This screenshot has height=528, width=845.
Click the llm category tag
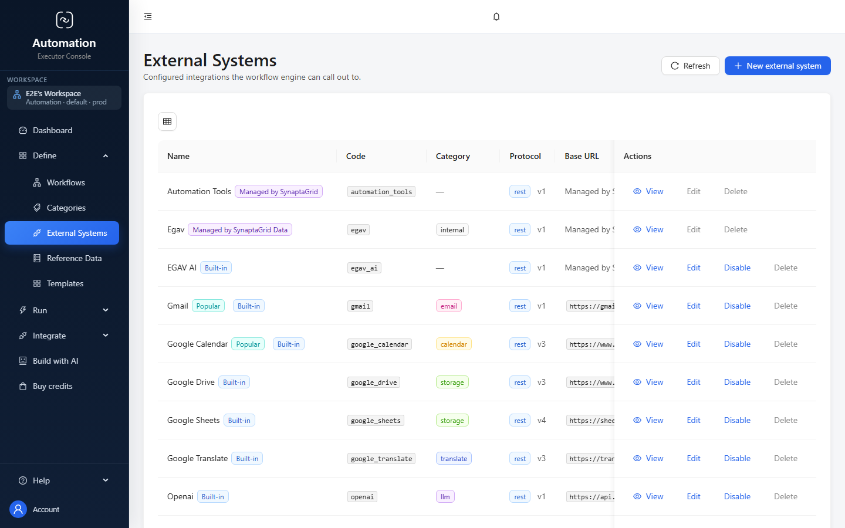[445, 497]
